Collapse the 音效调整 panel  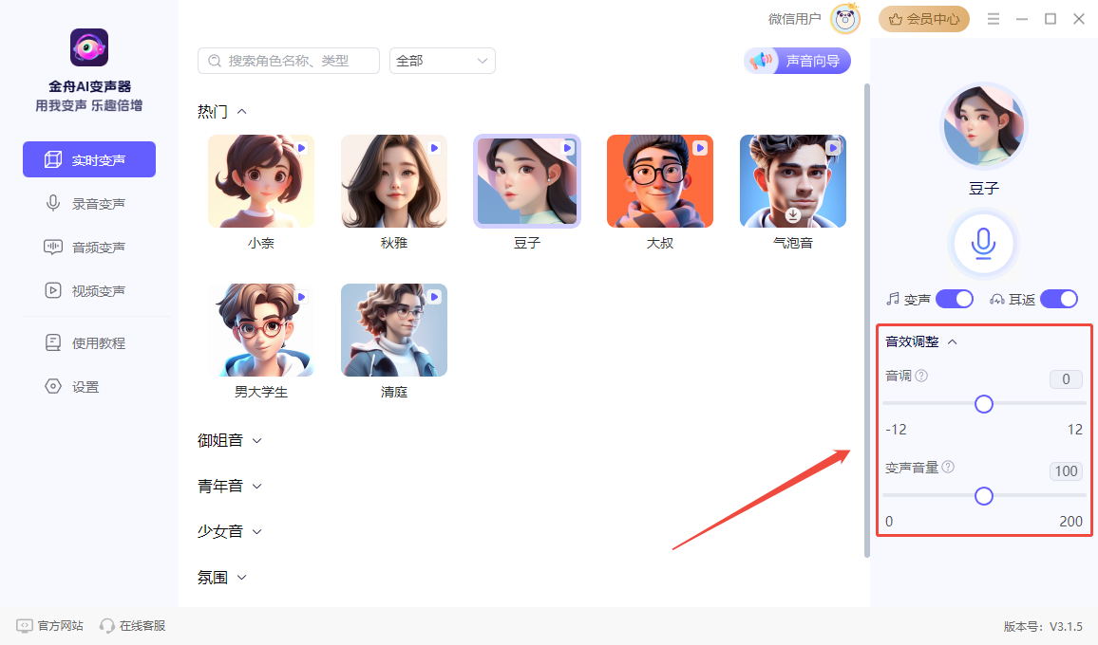[x=953, y=342]
